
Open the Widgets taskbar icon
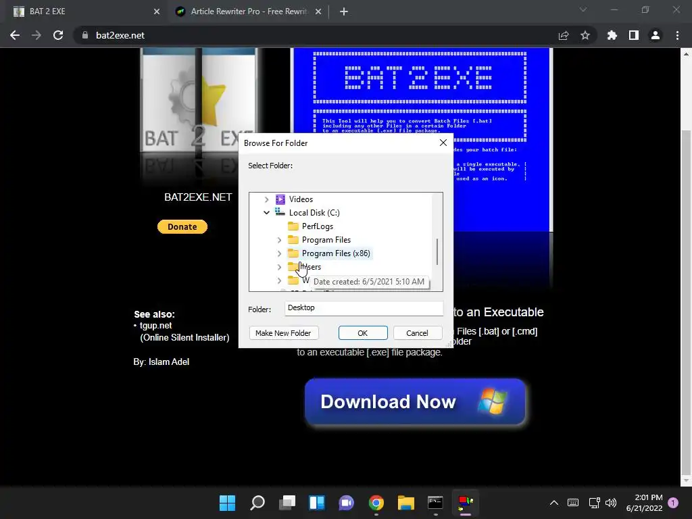click(x=317, y=503)
